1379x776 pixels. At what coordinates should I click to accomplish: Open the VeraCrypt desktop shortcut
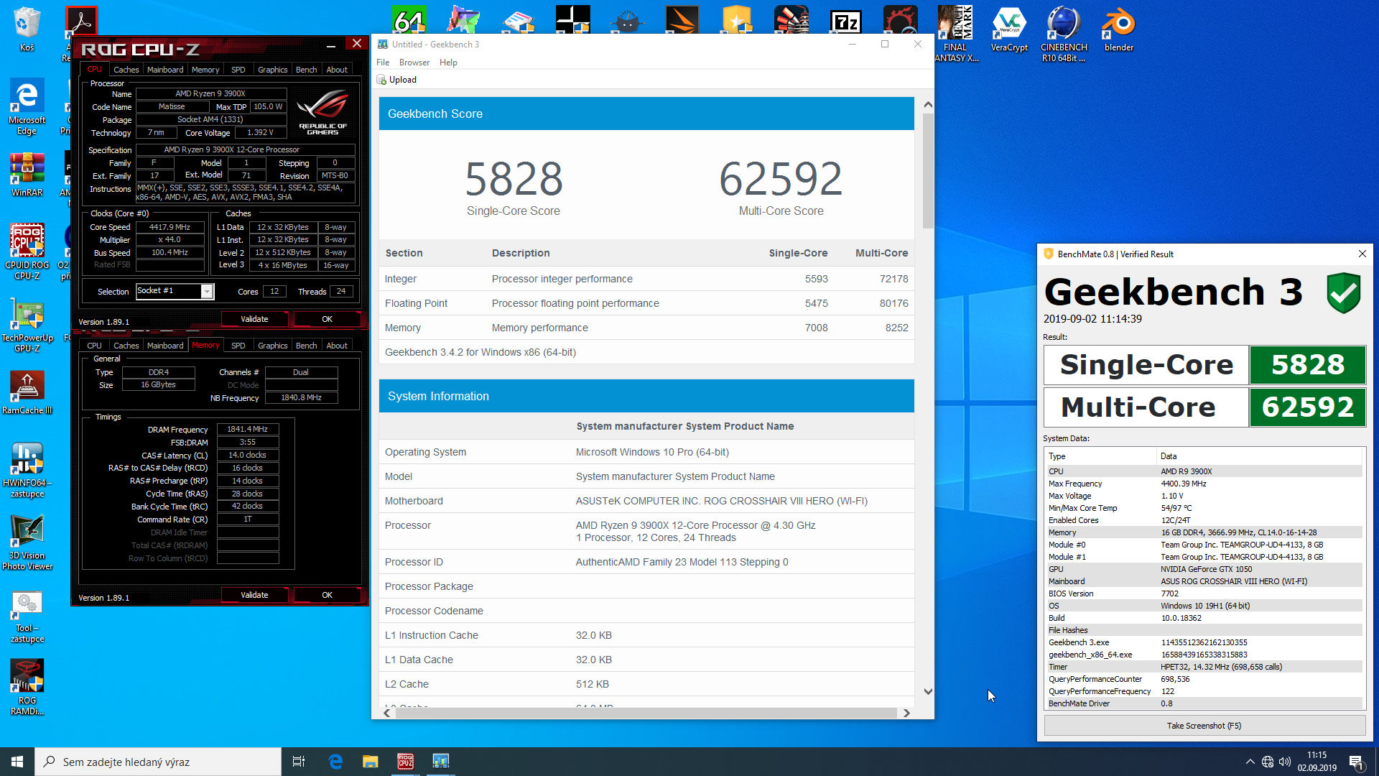[1009, 29]
